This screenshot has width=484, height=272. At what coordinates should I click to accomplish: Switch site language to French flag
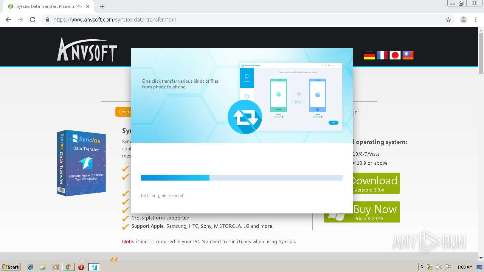(x=382, y=55)
